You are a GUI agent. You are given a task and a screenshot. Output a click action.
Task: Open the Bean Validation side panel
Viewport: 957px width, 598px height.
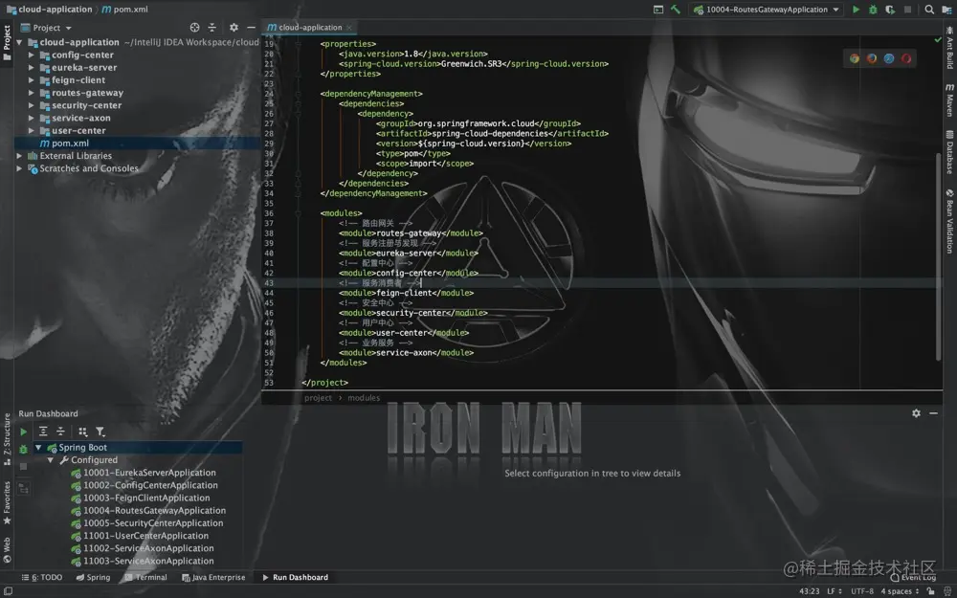(x=949, y=221)
